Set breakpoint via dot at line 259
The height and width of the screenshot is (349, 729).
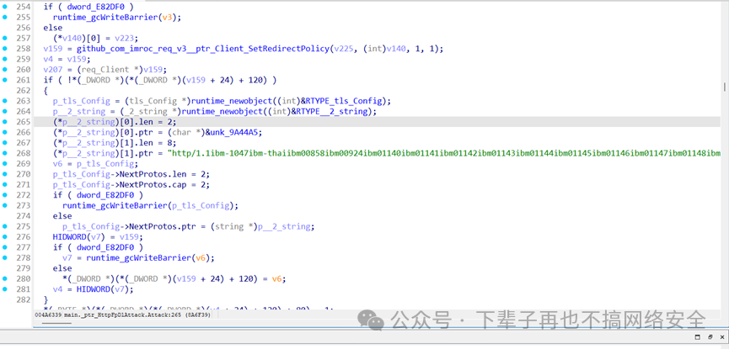[x=5, y=59]
